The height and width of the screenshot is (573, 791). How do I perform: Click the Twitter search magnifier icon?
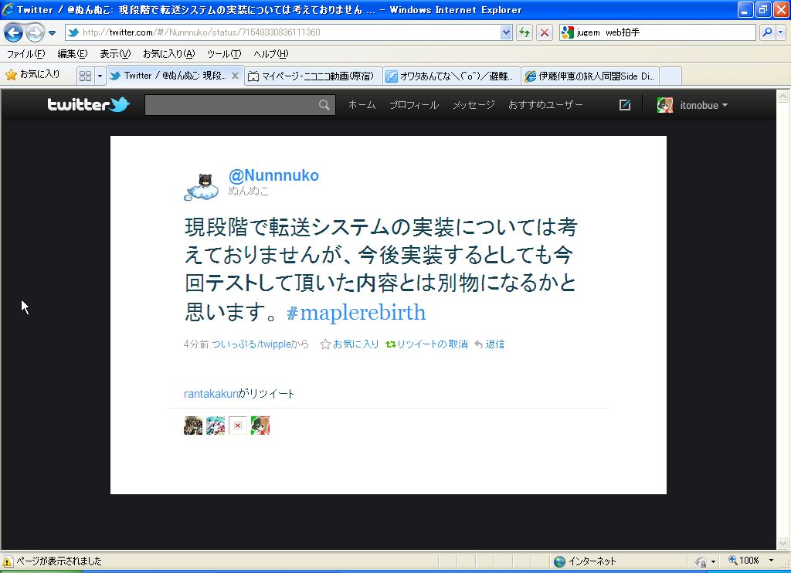[x=324, y=105]
